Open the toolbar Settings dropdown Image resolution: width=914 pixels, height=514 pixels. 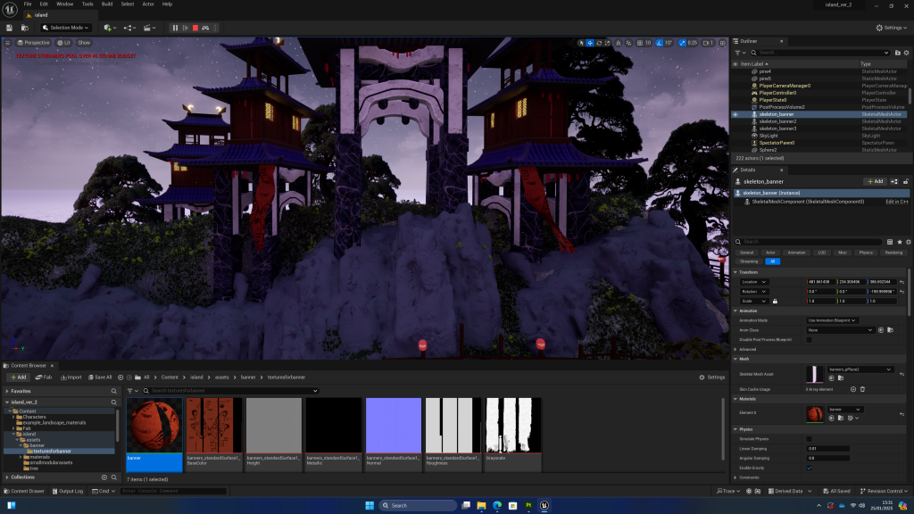click(892, 28)
